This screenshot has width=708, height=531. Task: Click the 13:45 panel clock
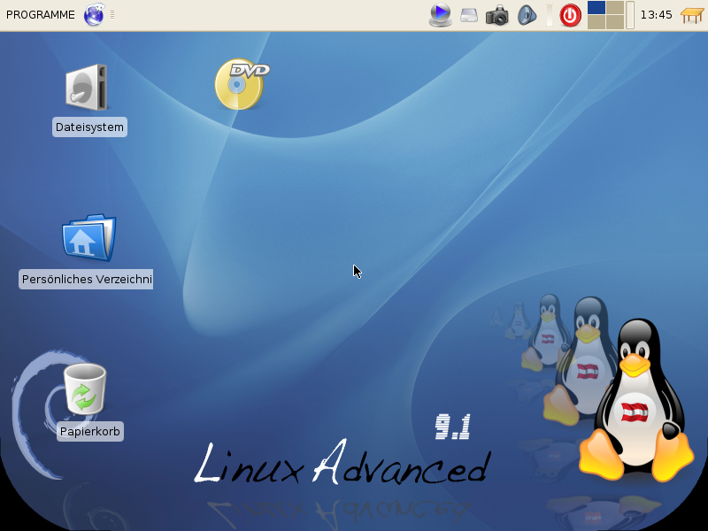pyautogui.click(x=656, y=15)
